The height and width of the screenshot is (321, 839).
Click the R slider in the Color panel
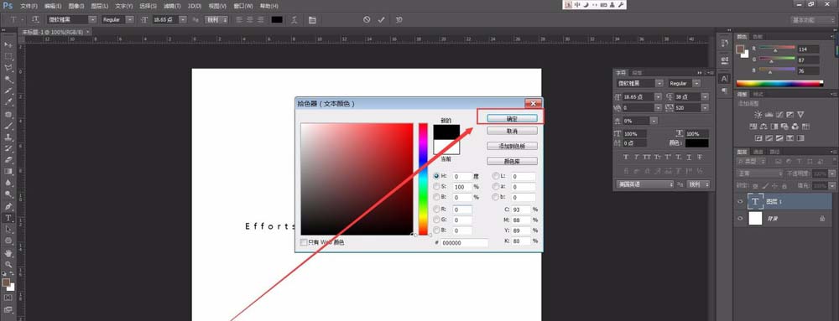[x=777, y=49]
